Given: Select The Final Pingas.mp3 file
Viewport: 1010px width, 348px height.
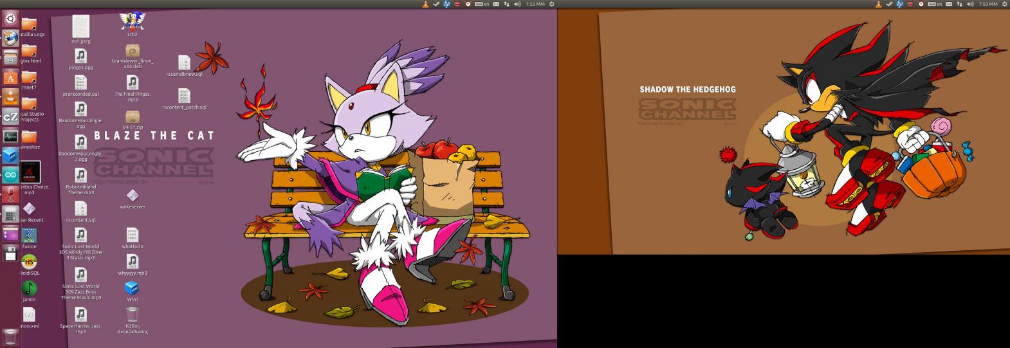Looking at the screenshot, I should (x=132, y=89).
